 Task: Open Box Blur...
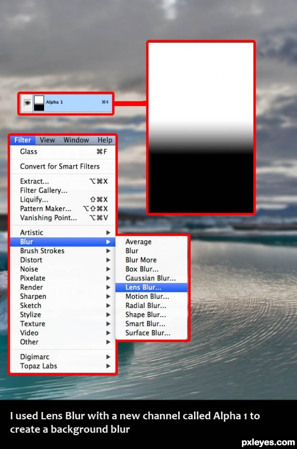[151, 269]
